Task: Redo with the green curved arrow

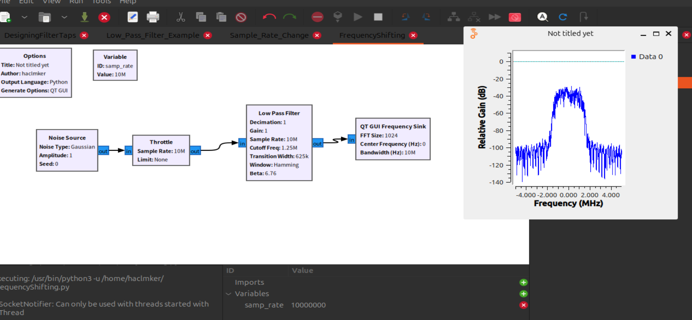Action: pyautogui.click(x=290, y=17)
